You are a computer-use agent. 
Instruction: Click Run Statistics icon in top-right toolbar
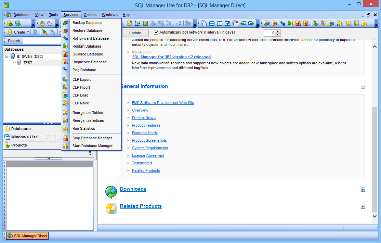point(365,23)
